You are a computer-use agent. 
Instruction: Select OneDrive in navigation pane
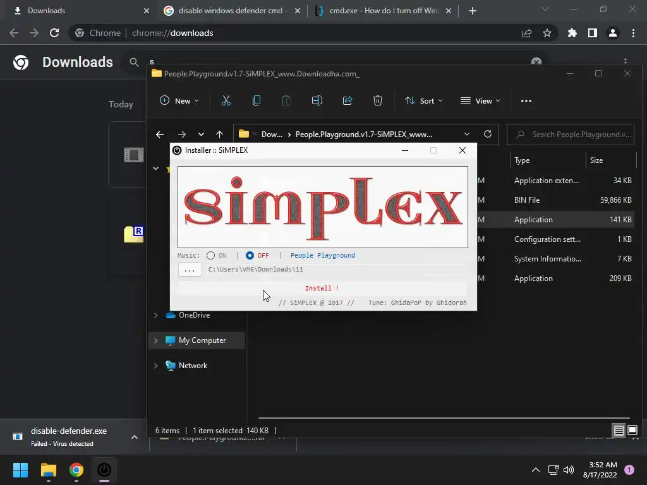(x=195, y=315)
